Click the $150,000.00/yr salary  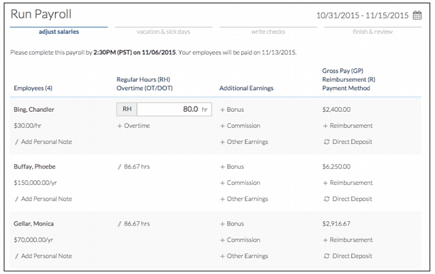click(x=35, y=183)
